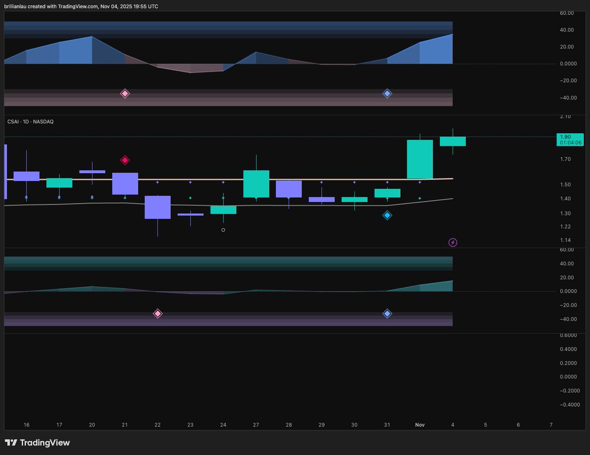Select blue diamond signal in top oscillator pane

(x=387, y=93)
